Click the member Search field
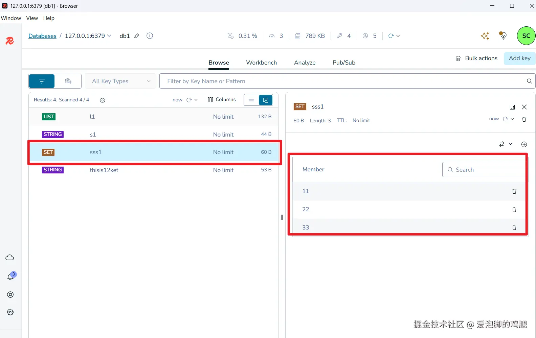The image size is (536, 338). pyautogui.click(x=485, y=170)
